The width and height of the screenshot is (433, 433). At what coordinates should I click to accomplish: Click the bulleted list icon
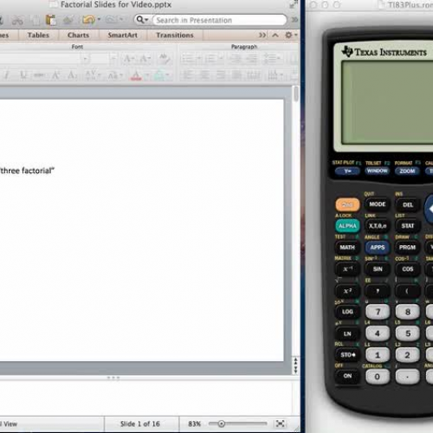190,59
